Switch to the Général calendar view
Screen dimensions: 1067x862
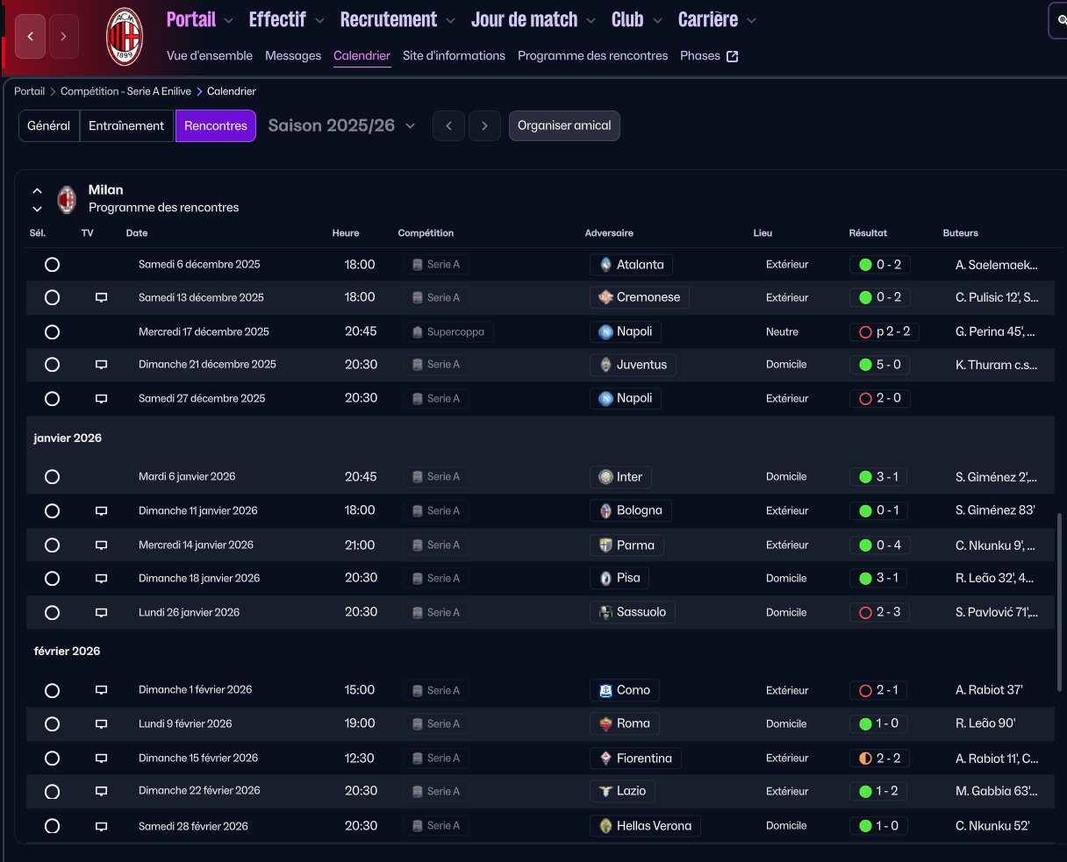(49, 125)
